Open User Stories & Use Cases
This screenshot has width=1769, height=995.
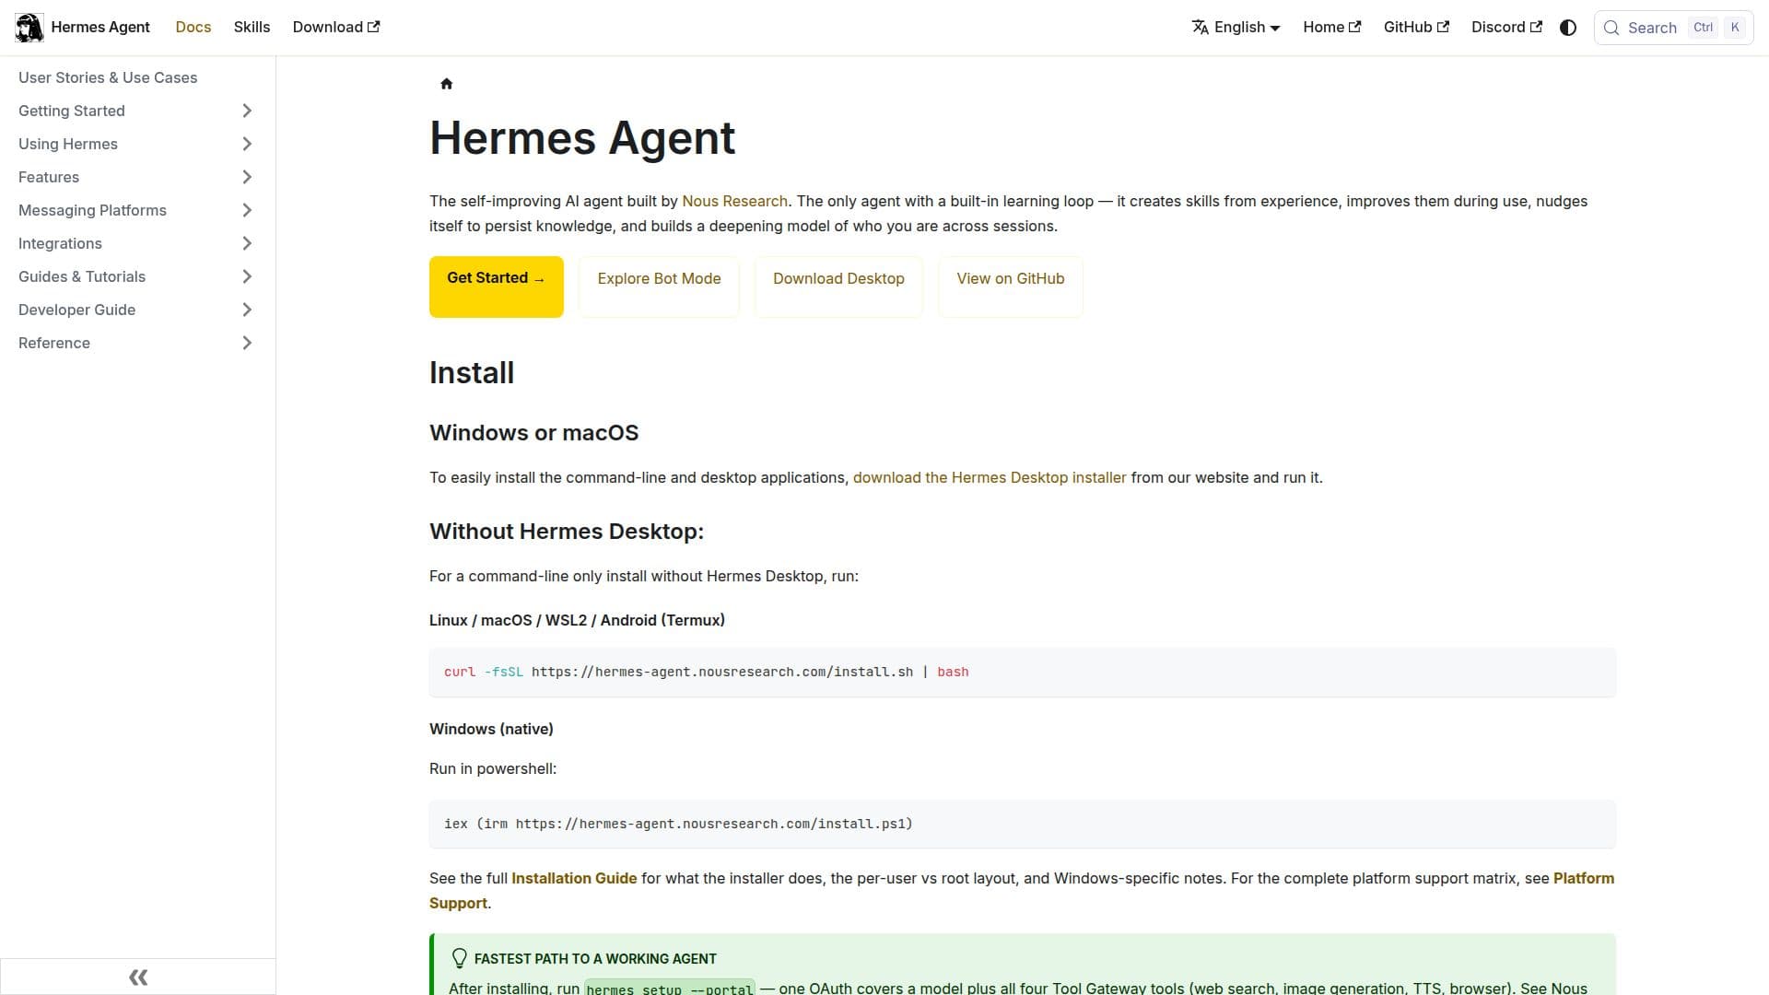coord(108,77)
